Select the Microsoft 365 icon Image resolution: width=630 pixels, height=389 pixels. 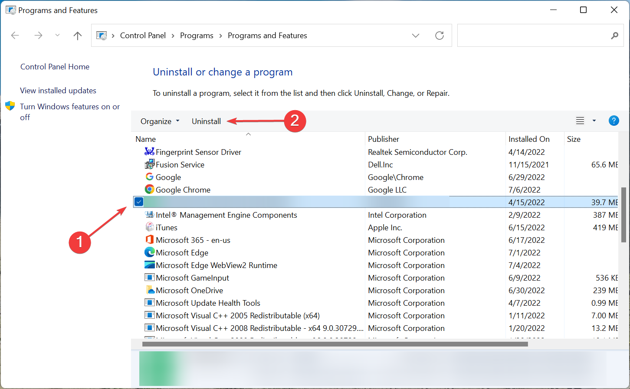click(x=150, y=240)
